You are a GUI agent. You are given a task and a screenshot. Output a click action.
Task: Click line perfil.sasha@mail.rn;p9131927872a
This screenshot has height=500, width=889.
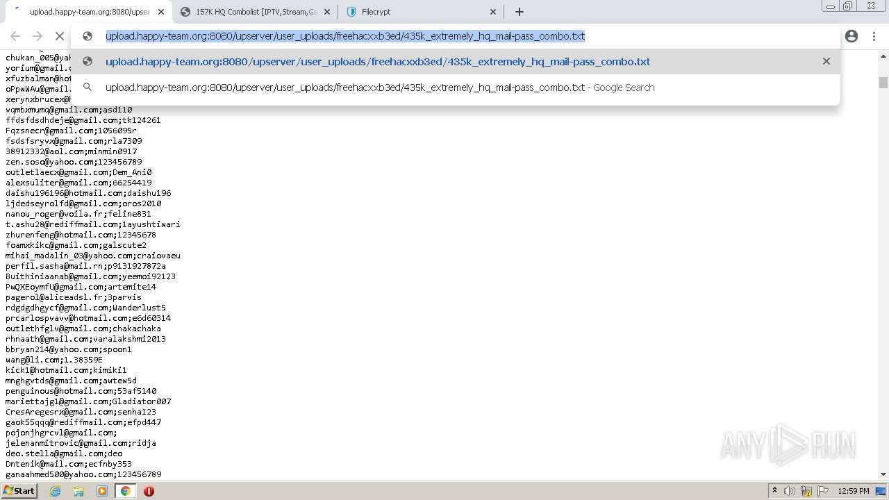click(x=86, y=266)
